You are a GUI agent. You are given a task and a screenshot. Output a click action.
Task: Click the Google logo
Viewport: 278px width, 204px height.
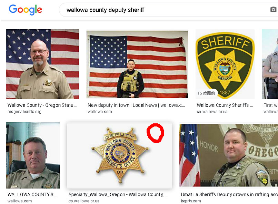pyautogui.click(x=26, y=10)
